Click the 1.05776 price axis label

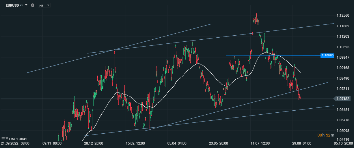343,120
